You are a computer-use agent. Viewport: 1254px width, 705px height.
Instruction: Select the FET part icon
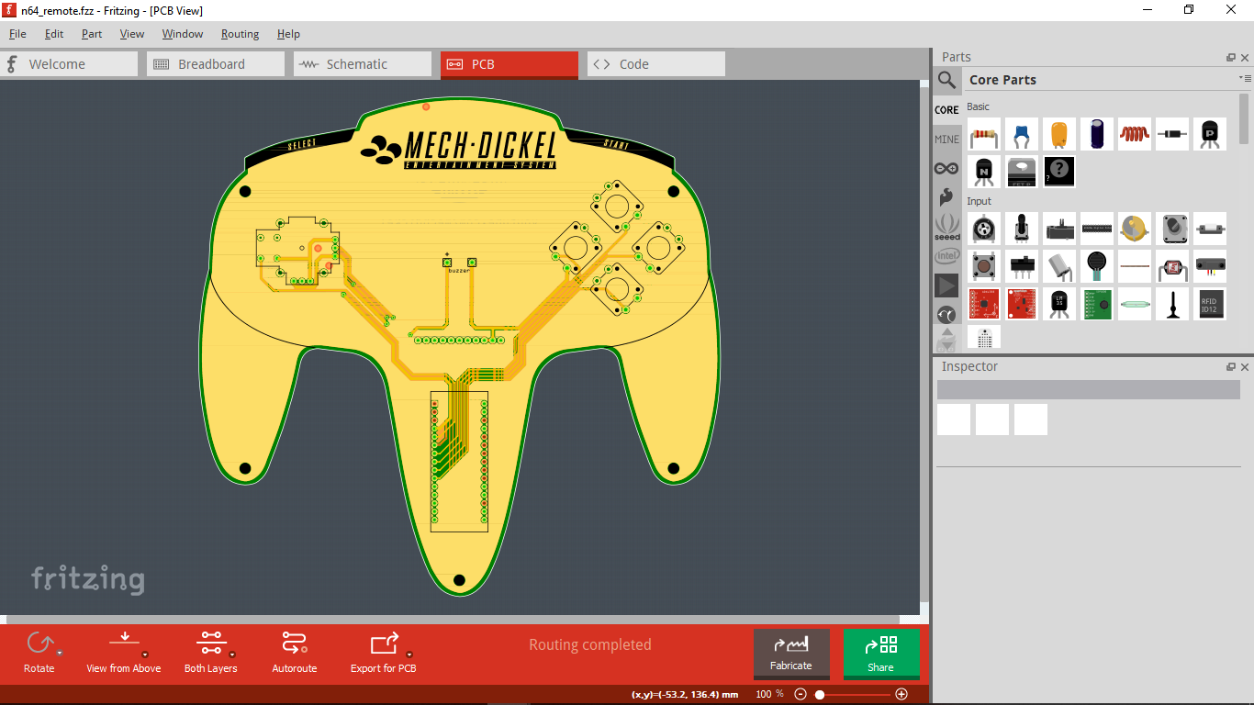1022,171
